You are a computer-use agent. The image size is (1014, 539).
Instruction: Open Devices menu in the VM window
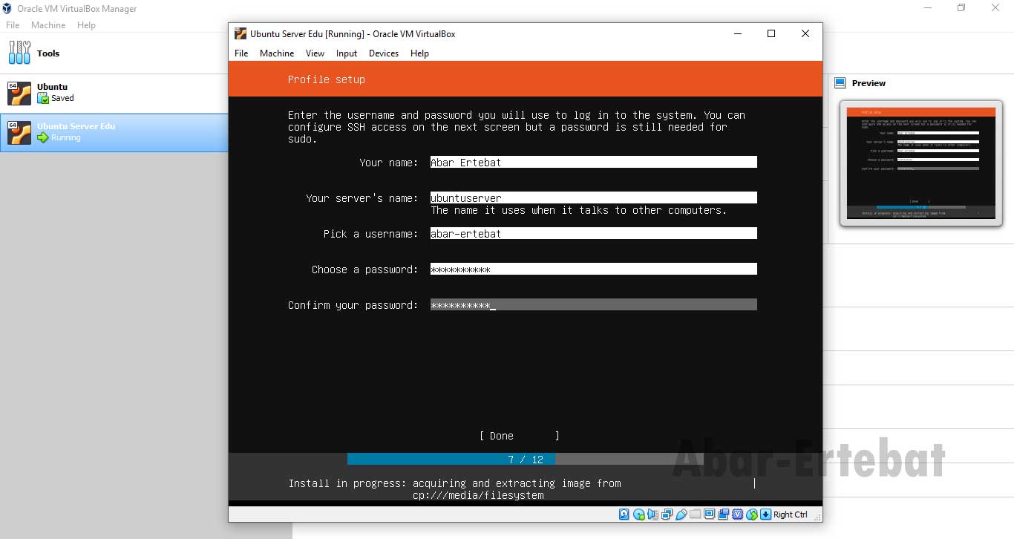tap(384, 53)
